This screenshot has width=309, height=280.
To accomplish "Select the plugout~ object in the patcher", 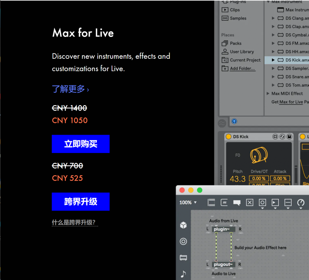I will click(223, 265).
